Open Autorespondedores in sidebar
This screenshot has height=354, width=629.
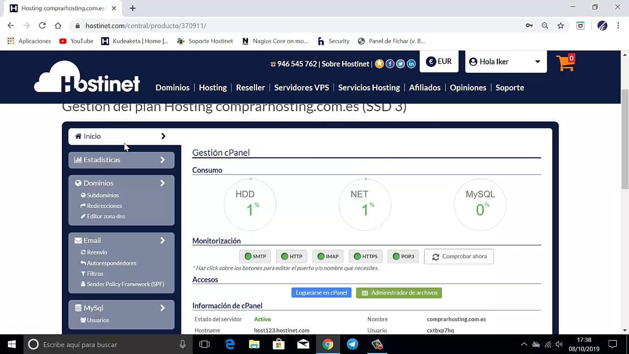click(109, 263)
